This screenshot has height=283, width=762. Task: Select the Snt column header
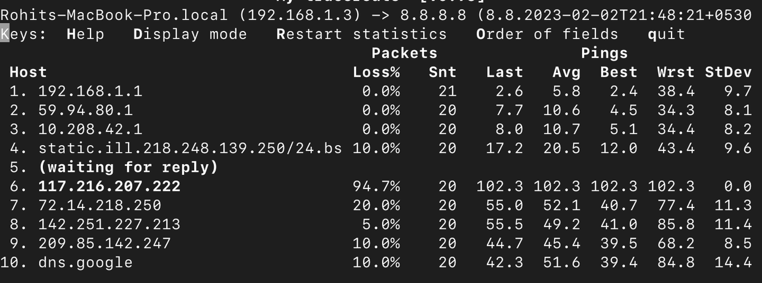click(442, 73)
